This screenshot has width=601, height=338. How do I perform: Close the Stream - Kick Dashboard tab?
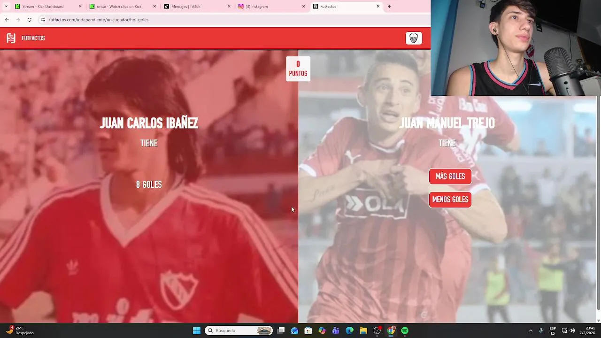(x=80, y=7)
